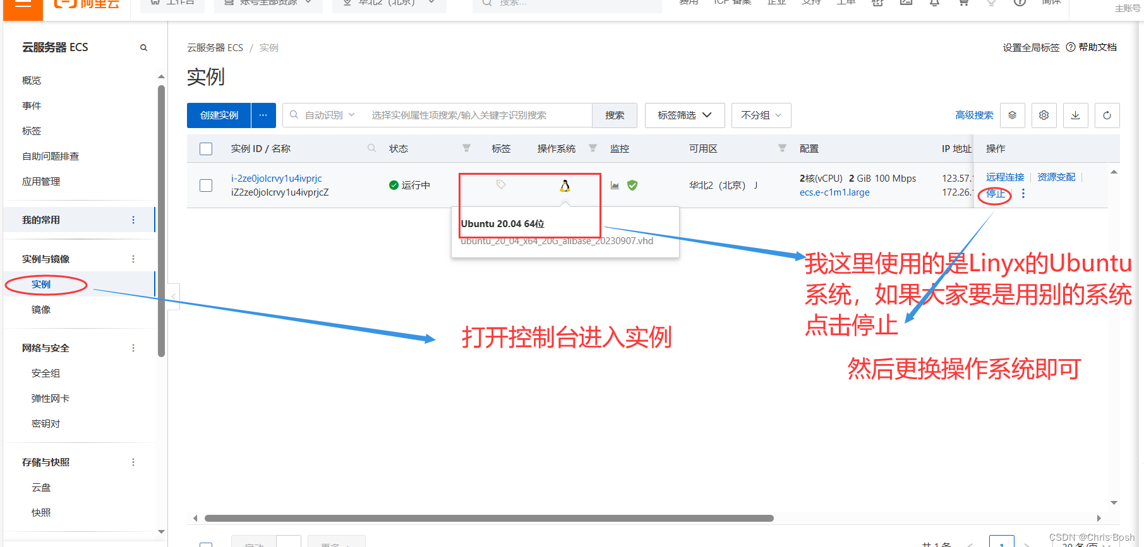Select the checkbox for instance i-2ze0jolcrvy1u4ivprjc

coord(206,185)
